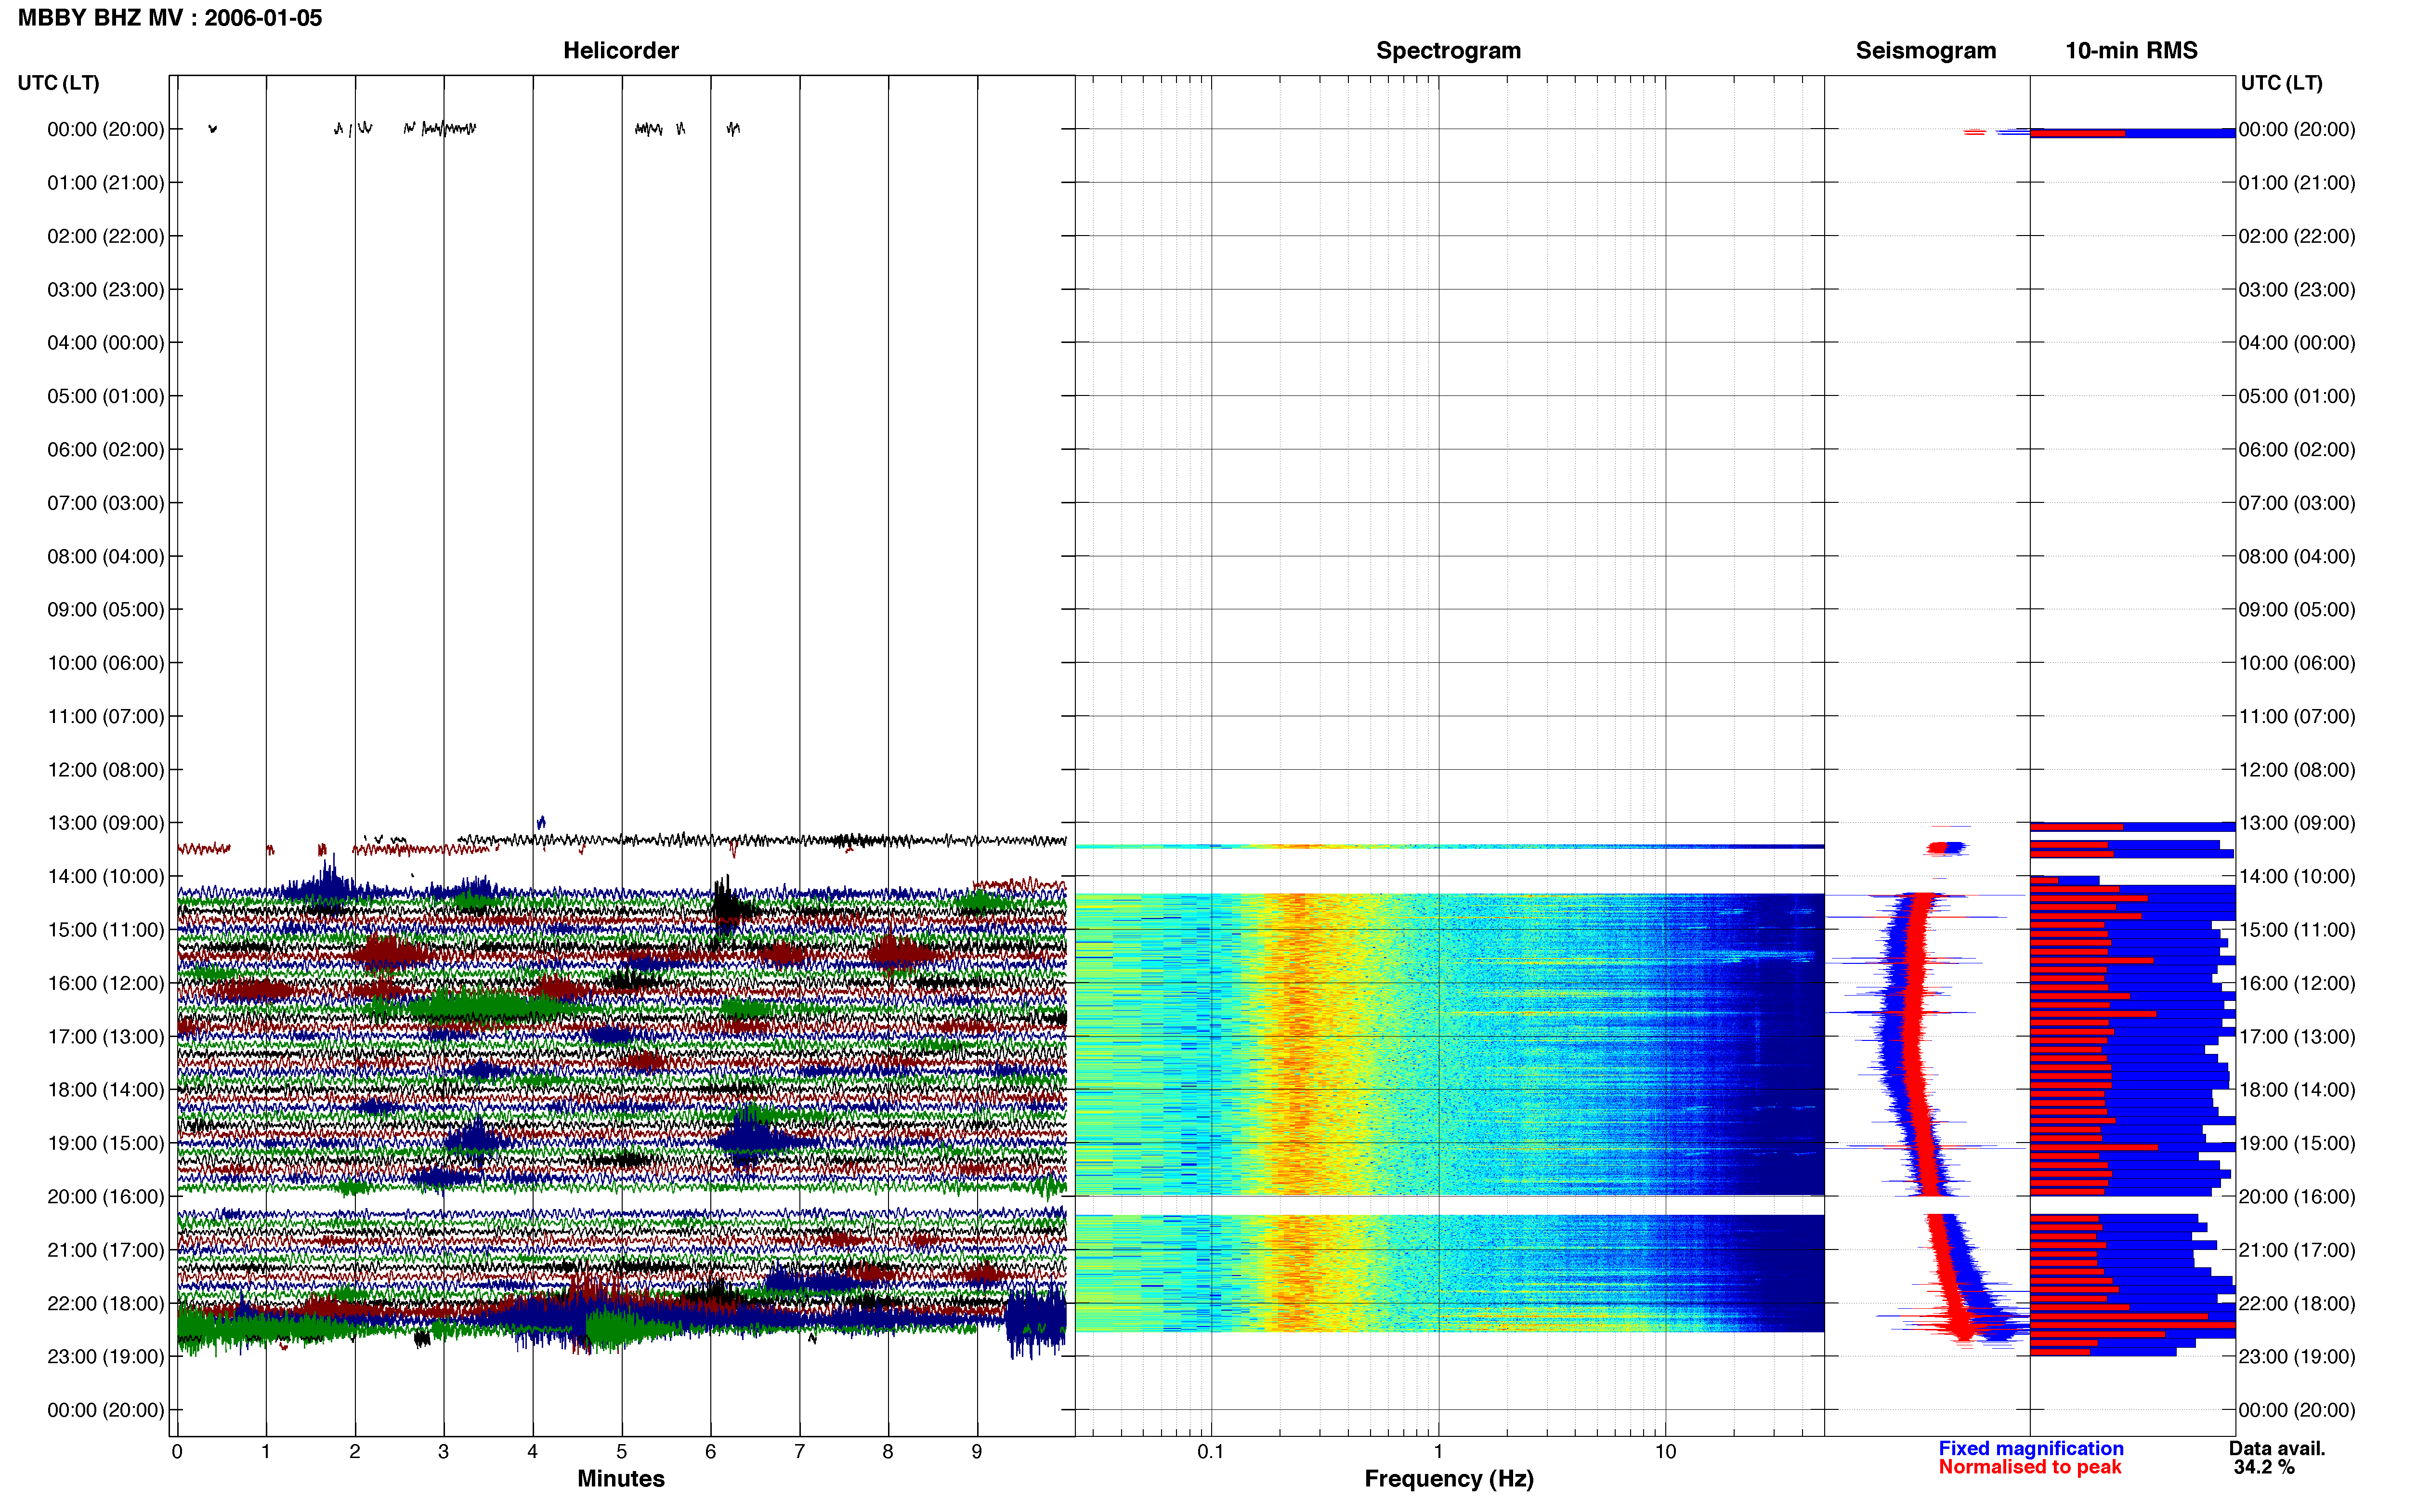This screenshot has height=1512, width=2417.
Task: Click RMS-side time label "20:00 (16:00)"
Action: click(x=2297, y=1197)
